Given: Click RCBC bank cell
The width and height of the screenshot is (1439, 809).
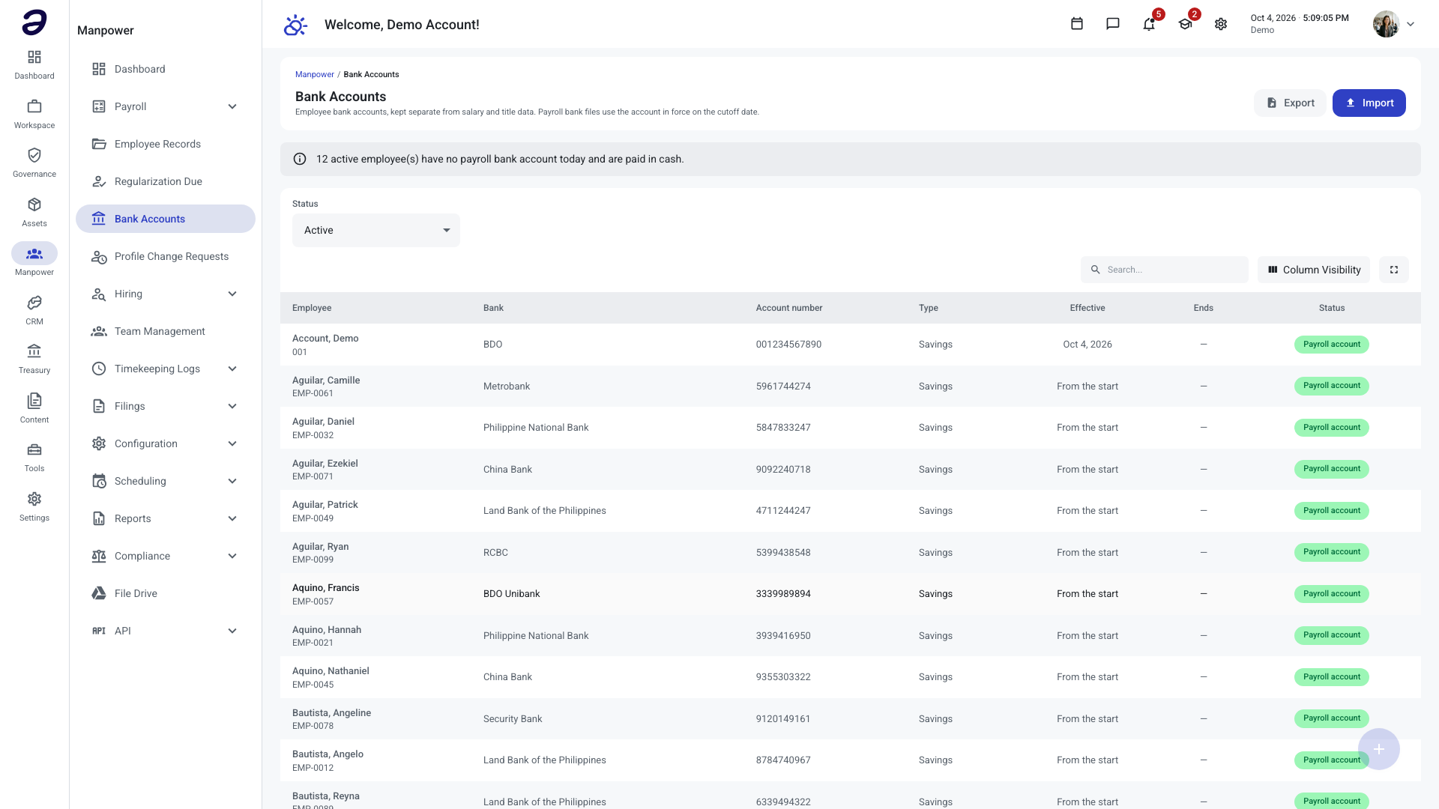Looking at the screenshot, I should point(495,553).
